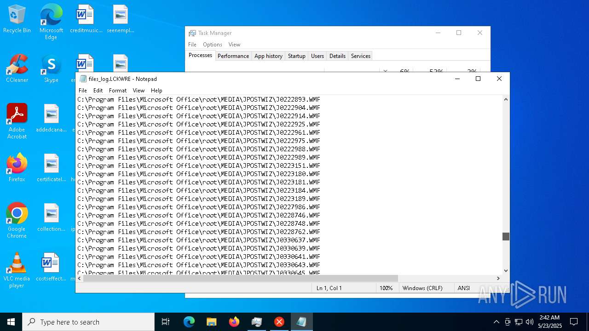Open Notepad File menu
Viewport: 589px width, 331px height.
83,91
